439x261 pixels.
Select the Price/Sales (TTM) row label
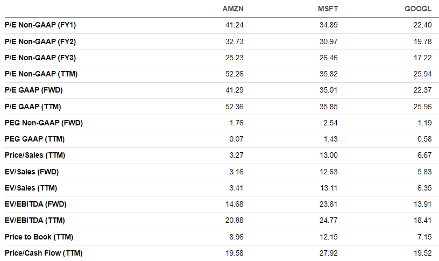click(x=36, y=156)
